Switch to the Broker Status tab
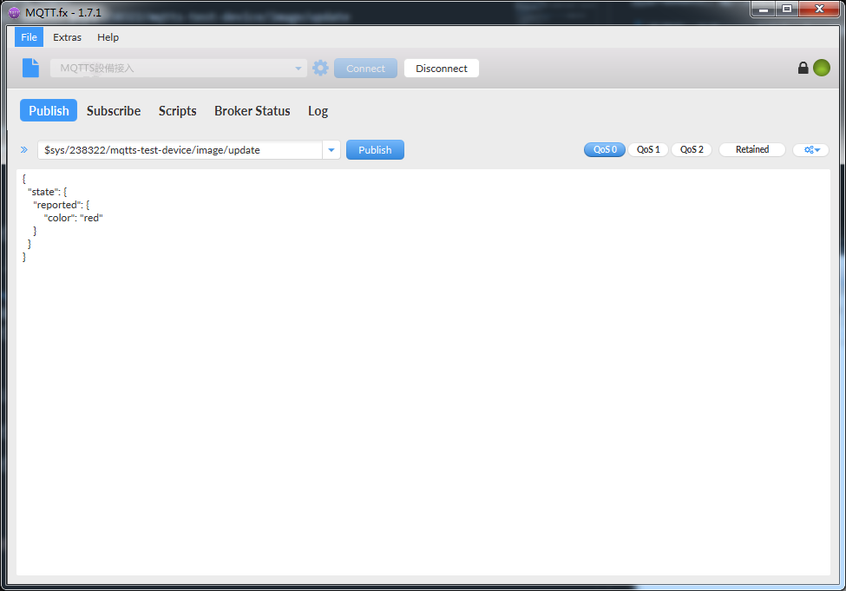The width and height of the screenshot is (846, 591). pyautogui.click(x=252, y=110)
